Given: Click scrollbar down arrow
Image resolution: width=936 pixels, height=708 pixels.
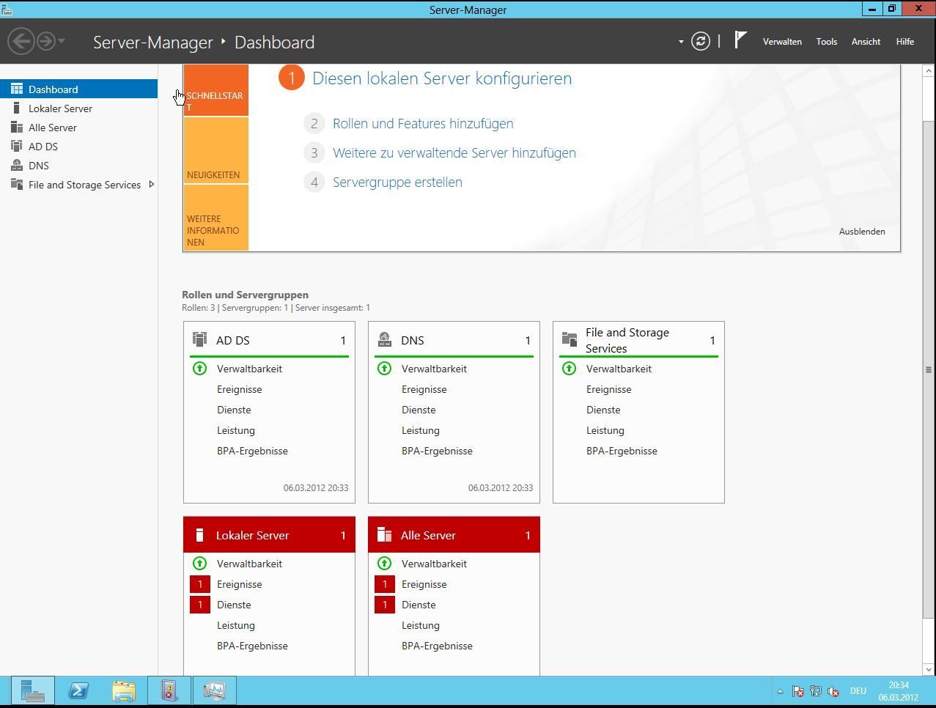Looking at the screenshot, I should [x=928, y=669].
